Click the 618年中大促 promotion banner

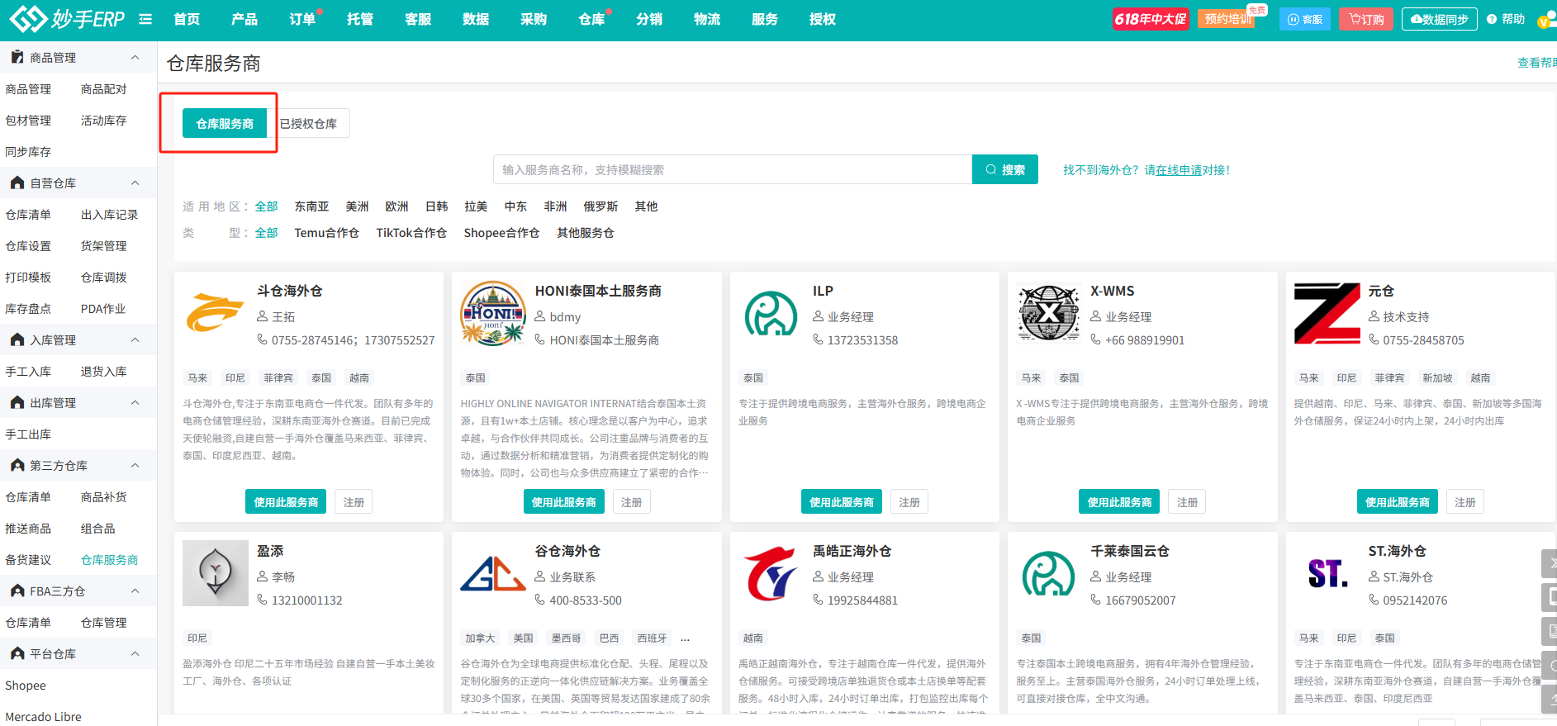1151,19
